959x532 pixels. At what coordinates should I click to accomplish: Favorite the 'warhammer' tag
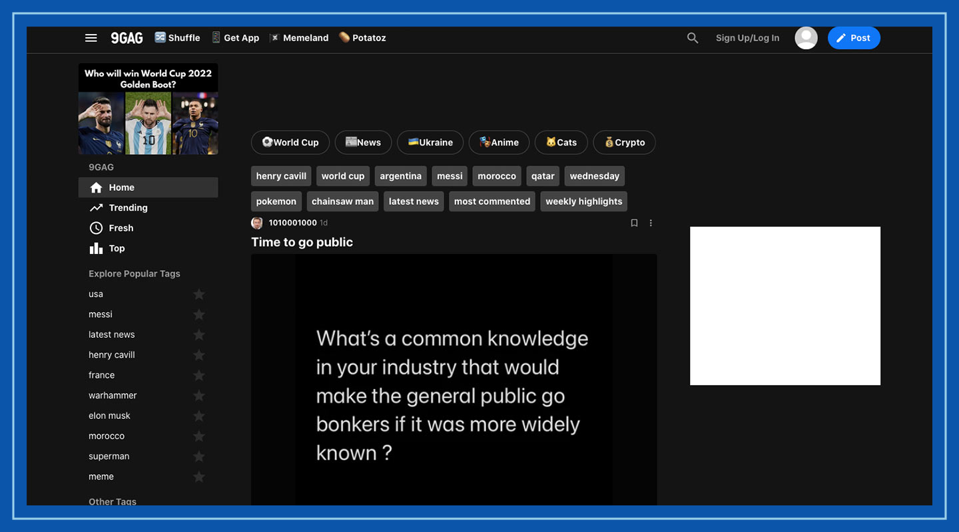198,395
